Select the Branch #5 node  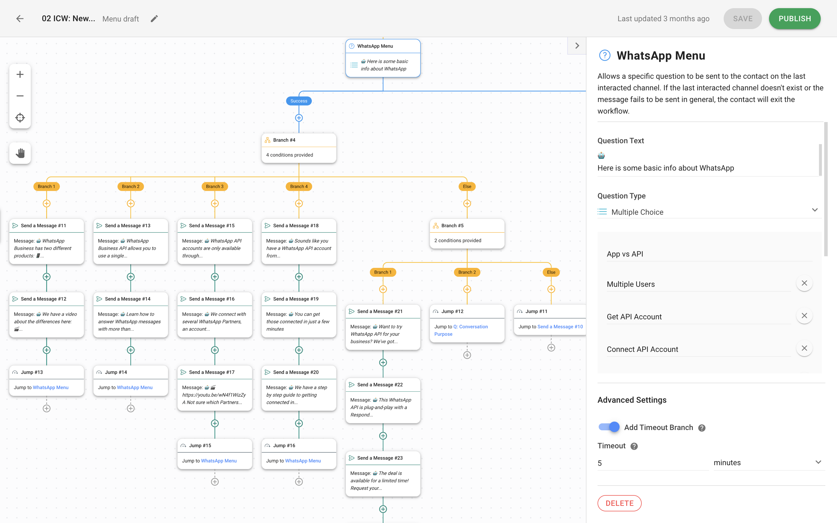(x=467, y=234)
